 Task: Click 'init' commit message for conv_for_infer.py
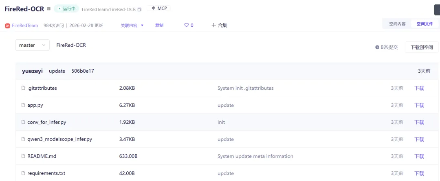(221, 122)
